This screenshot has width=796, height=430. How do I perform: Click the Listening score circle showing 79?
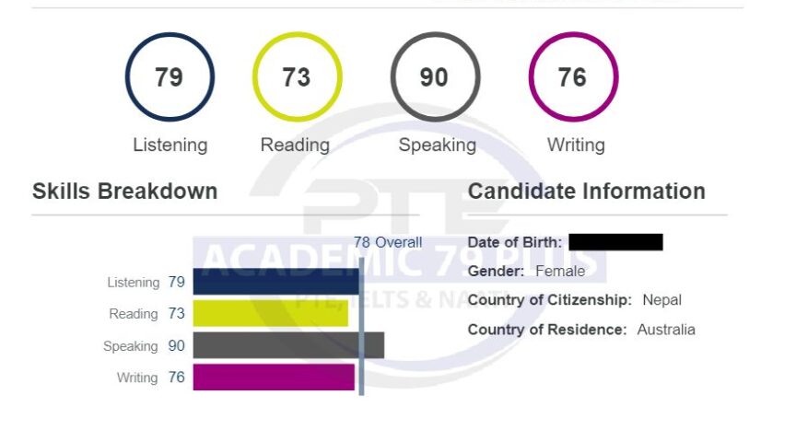pos(170,77)
